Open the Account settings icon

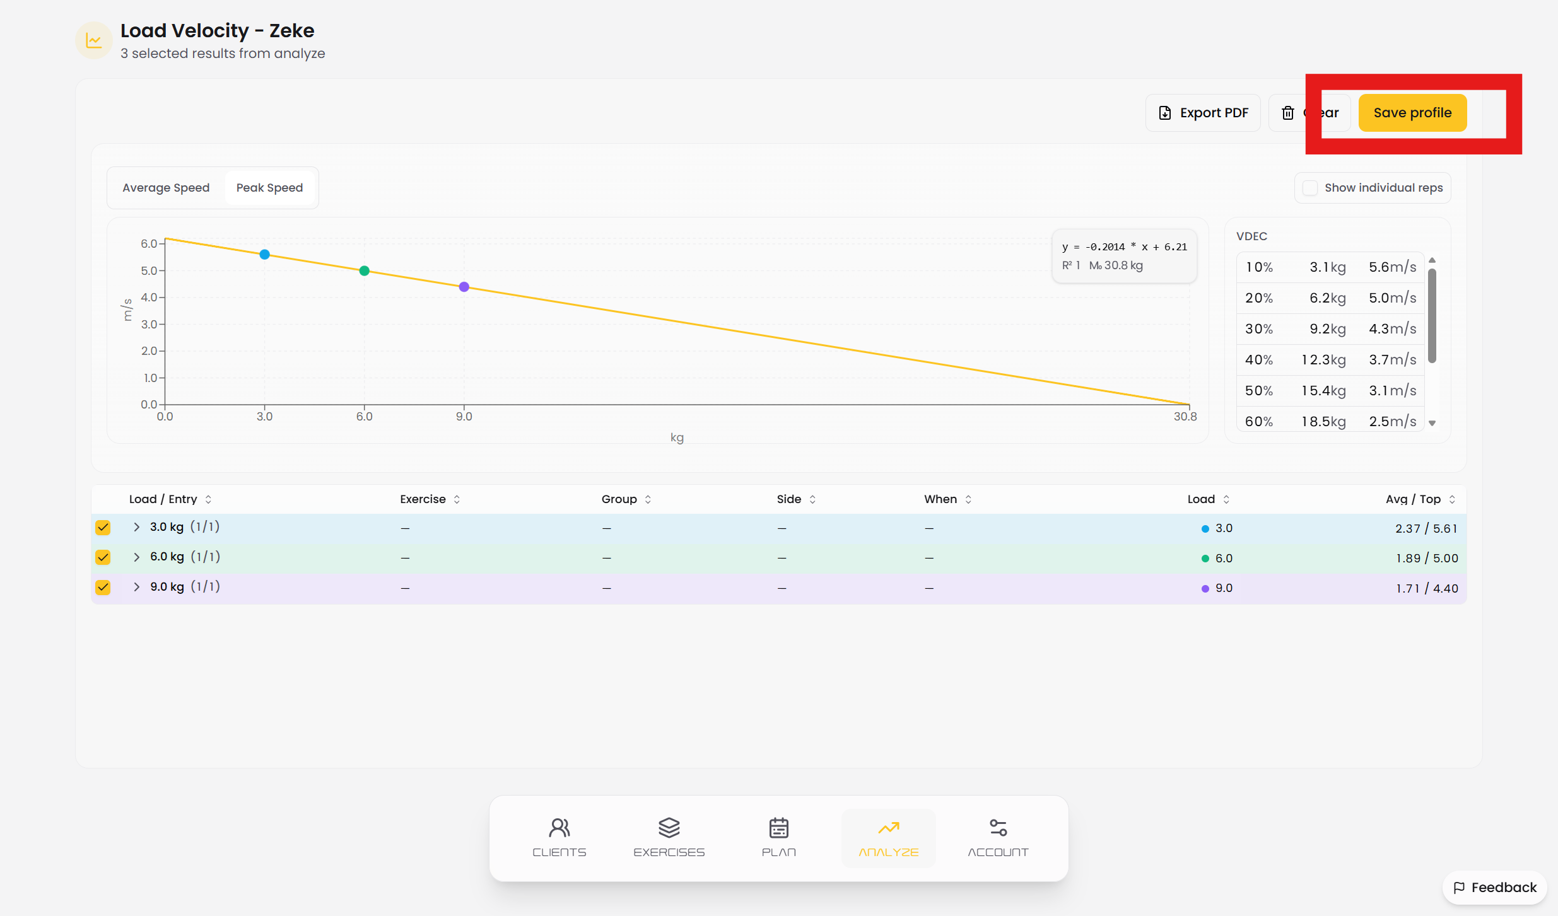(x=999, y=827)
